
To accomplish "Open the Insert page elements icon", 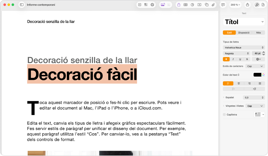I will pyautogui.click(x=146, y=5).
